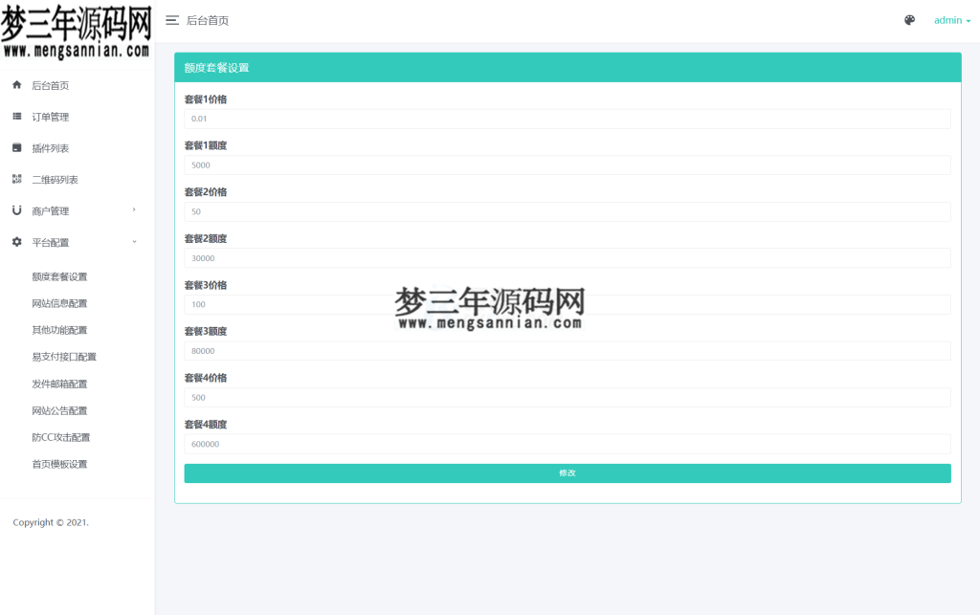Click the 套餐2额度 input field

point(568,258)
